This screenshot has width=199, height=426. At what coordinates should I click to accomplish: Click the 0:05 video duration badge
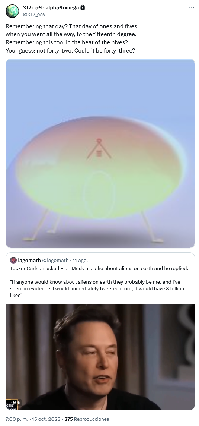16,403
